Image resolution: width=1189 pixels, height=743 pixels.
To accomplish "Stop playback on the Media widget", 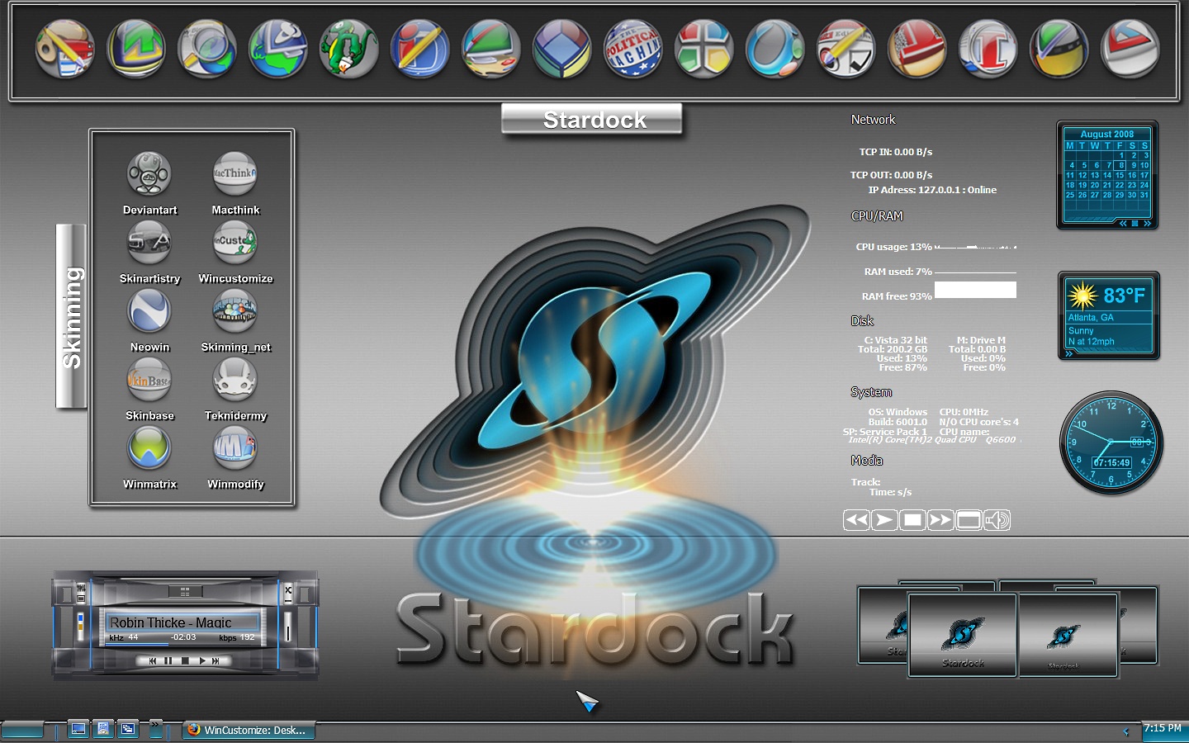I will click(912, 520).
